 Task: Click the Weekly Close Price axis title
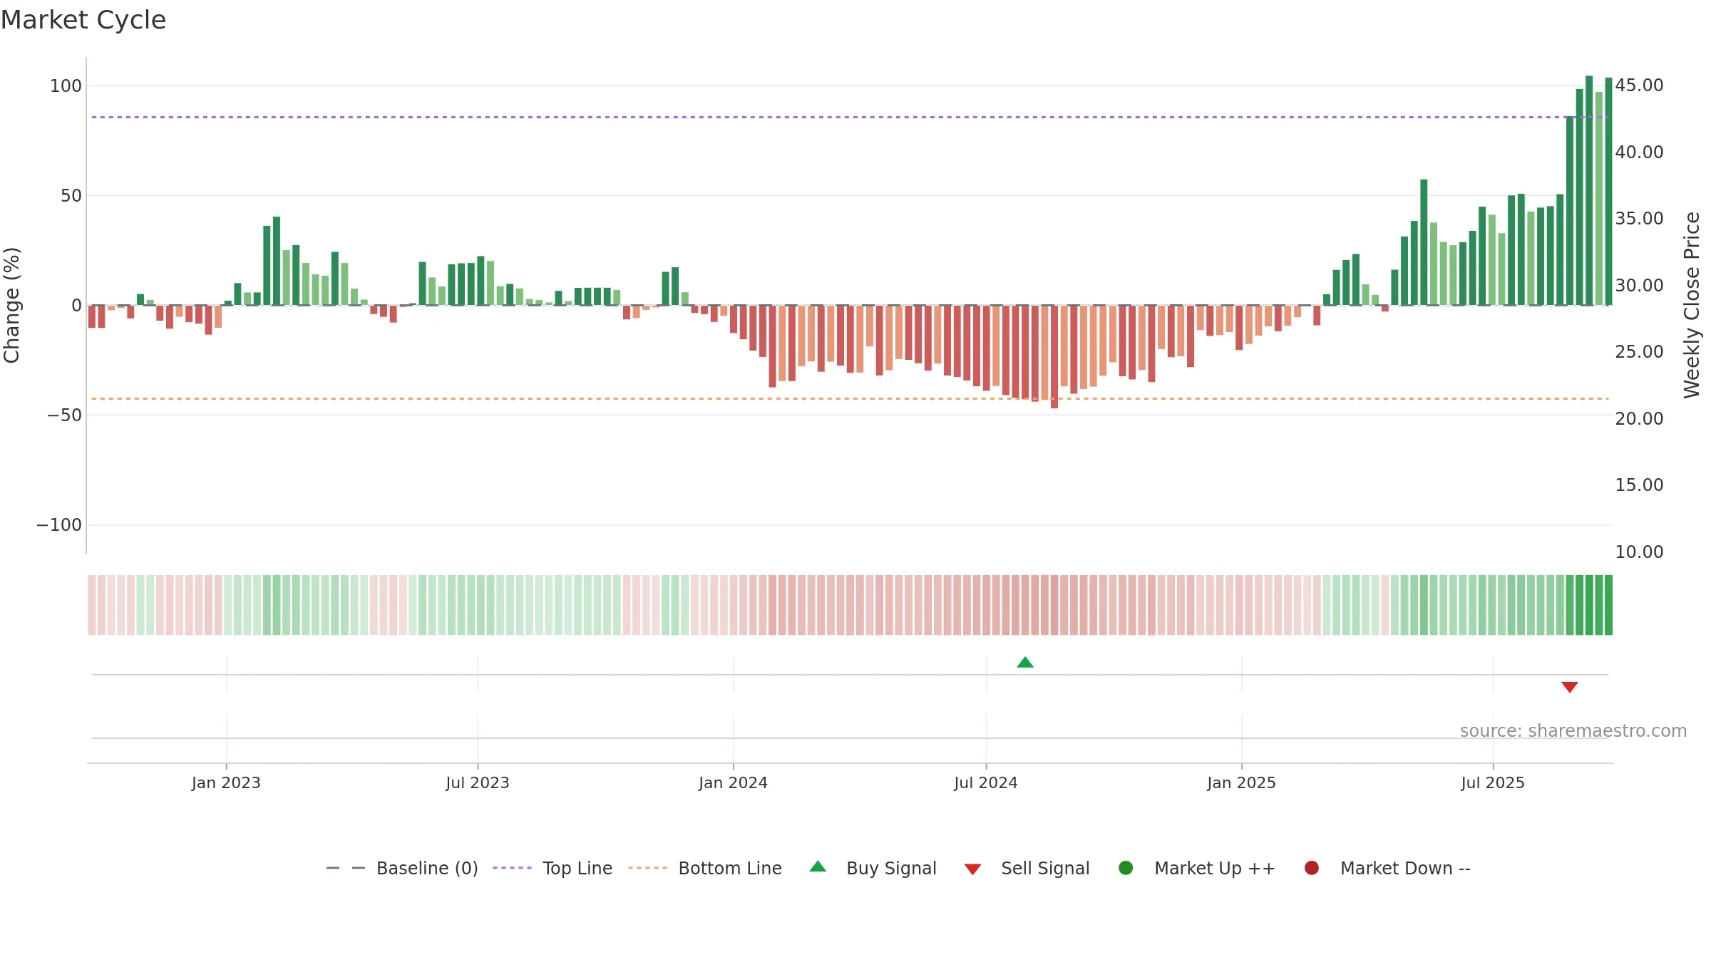point(1692,305)
